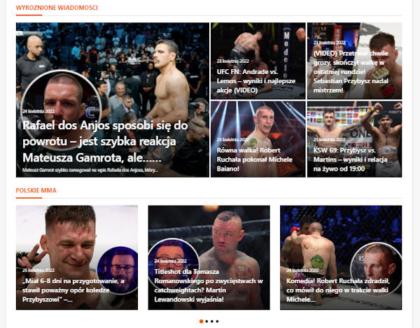Open the Robert Ruchała pokonał Michele Baiano article
The image size is (420, 328).
pos(255,159)
